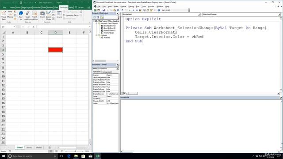Viewport: 283px width, 159px height.
Task: Open the Worksheet object dropdown in code window
Action: (x=199, y=14)
